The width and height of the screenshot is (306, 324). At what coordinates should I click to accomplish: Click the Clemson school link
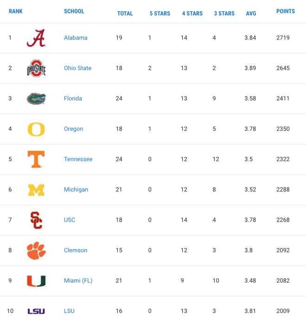(x=76, y=250)
